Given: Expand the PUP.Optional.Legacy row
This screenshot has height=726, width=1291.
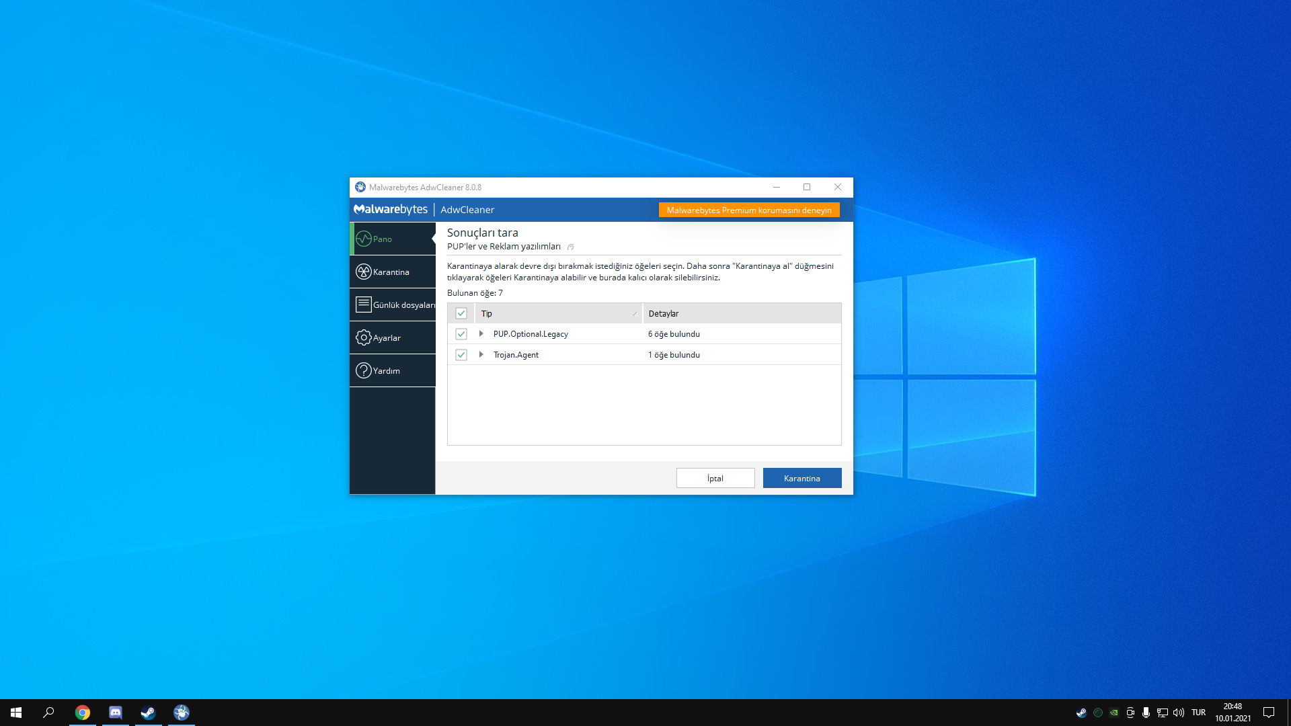Looking at the screenshot, I should 481,333.
